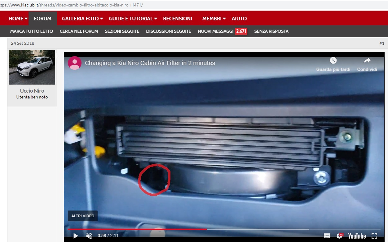This screenshot has width=388, height=242.
Task: Show SENZA RISPOSTA threads
Action: pos(271,31)
